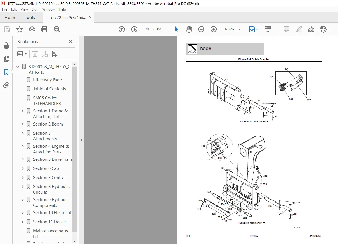Zoom out with the minus icon
338x244 pixels.
(201, 29)
